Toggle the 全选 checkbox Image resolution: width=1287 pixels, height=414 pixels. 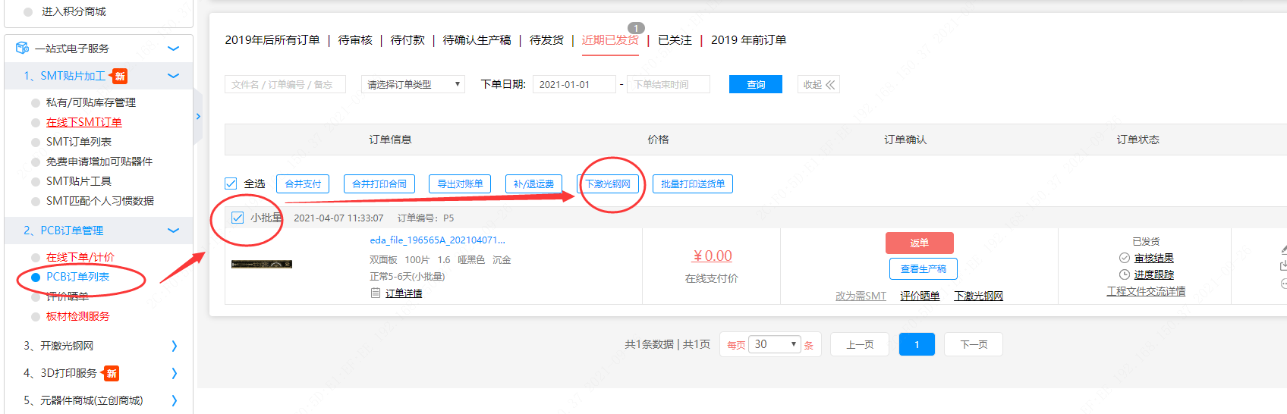coord(231,183)
